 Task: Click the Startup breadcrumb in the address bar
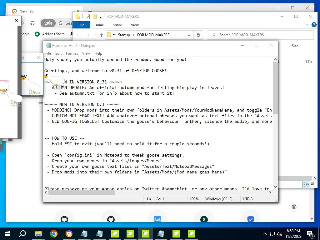(x=124, y=35)
